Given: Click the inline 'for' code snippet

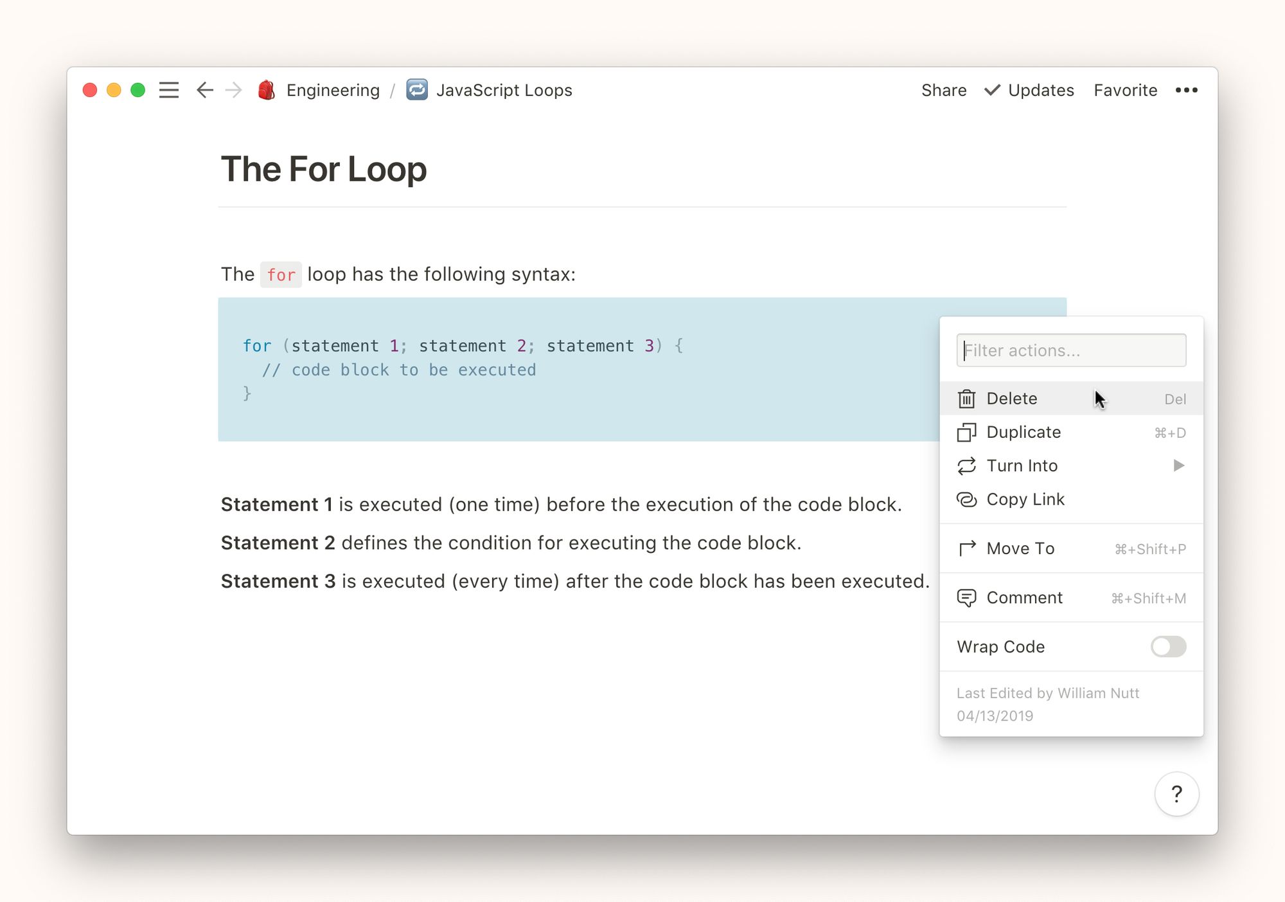Looking at the screenshot, I should pos(281,275).
